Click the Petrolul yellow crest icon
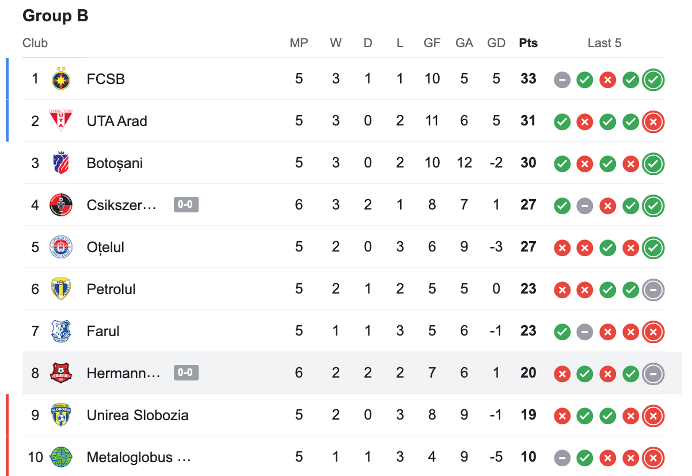Image resolution: width=692 pixels, height=476 pixels. [x=60, y=289]
